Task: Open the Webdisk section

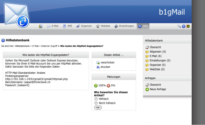Action: (x=103, y=26)
